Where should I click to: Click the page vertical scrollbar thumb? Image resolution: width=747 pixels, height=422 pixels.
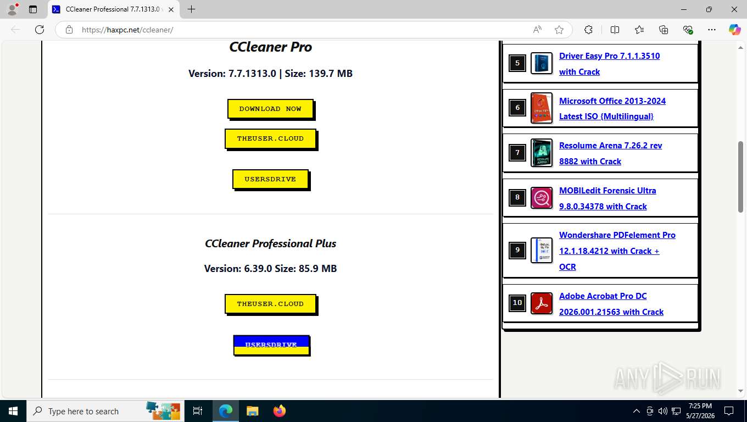pos(741,177)
